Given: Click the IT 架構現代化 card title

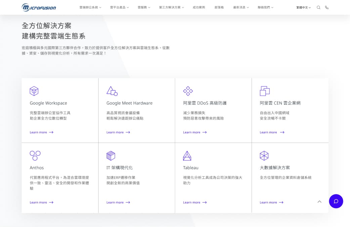Looking at the screenshot, I should [120, 168].
